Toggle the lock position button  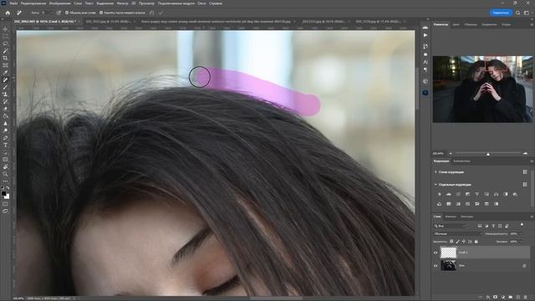tap(464, 242)
